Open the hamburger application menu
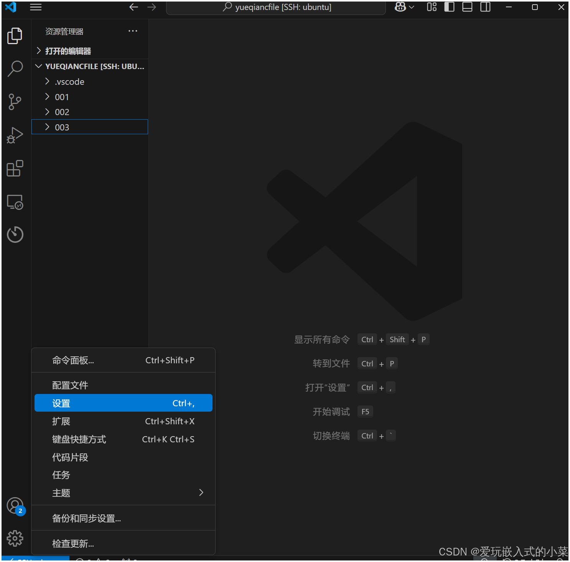Screen dimensions: 570x562 tap(36, 7)
